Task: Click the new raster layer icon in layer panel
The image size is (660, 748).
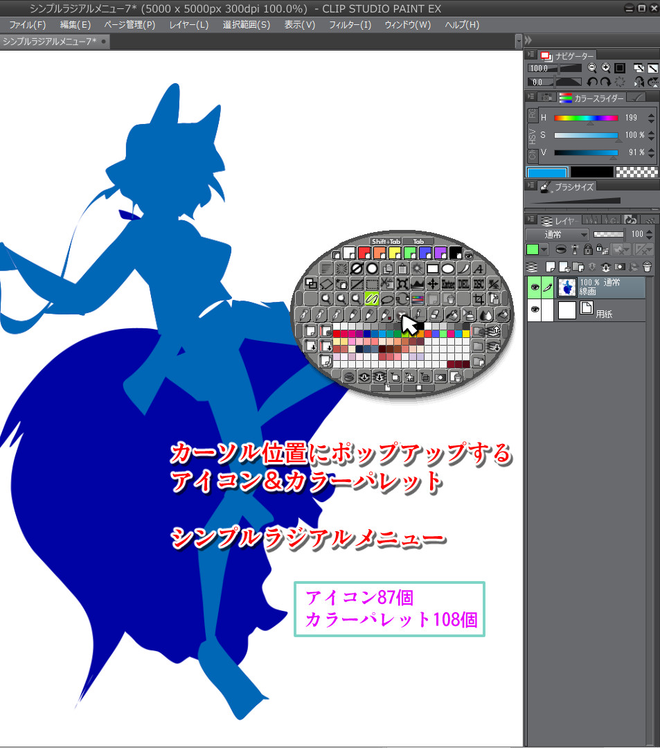Action: click(x=551, y=267)
